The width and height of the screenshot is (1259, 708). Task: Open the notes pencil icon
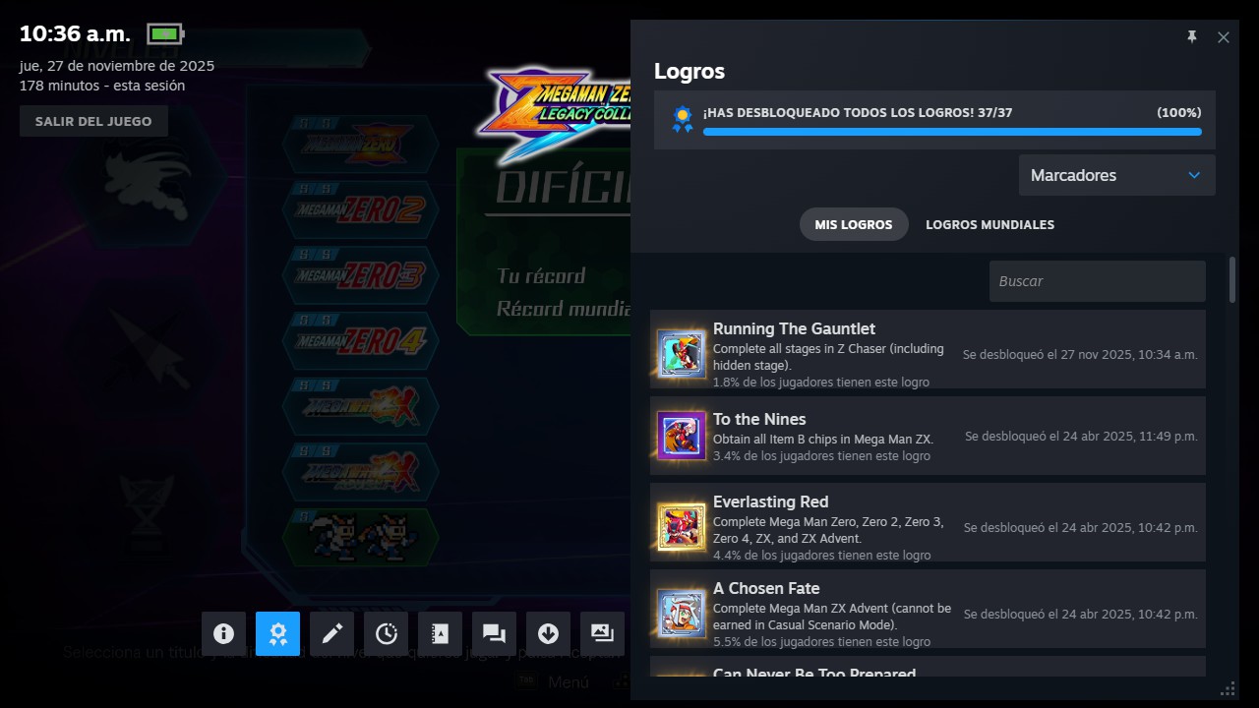coord(331,633)
